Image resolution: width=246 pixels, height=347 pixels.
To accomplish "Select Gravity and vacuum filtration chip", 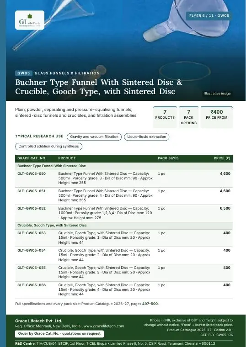I will click(94, 137).
